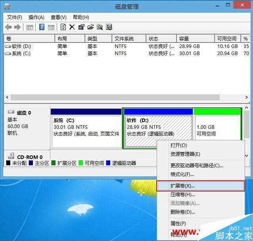Click the disk pane scroll down arrow
Image resolution: width=253 pixels, height=241 pixels.
(x=246, y=155)
